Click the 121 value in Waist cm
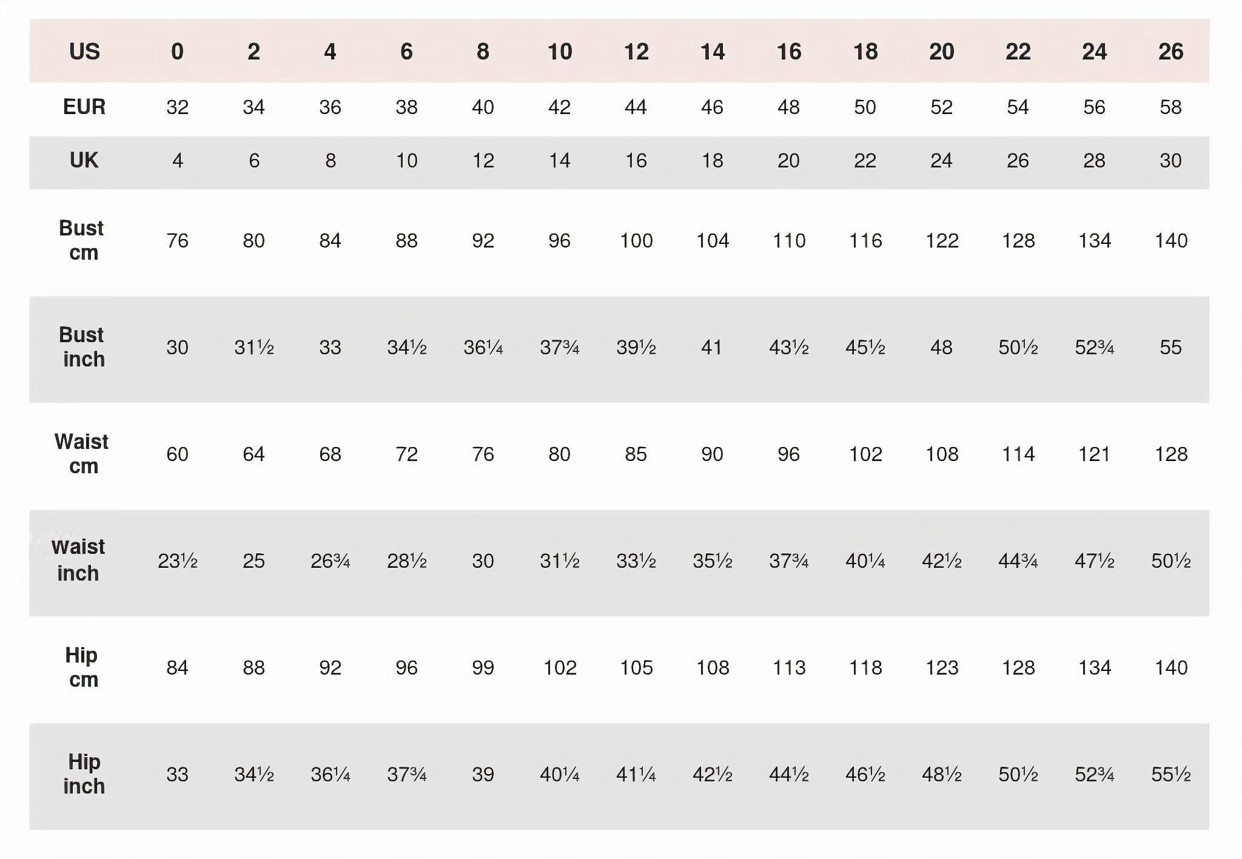The width and height of the screenshot is (1242, 859). click(x=1094, y=454)
